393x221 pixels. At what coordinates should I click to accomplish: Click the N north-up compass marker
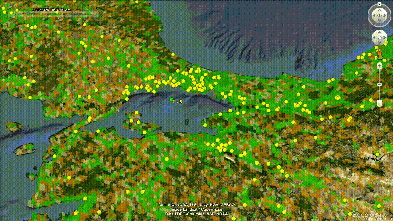[x=379, y=4]
